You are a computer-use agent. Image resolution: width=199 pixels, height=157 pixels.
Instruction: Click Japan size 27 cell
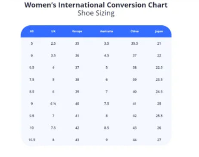[x=159, y=140]
